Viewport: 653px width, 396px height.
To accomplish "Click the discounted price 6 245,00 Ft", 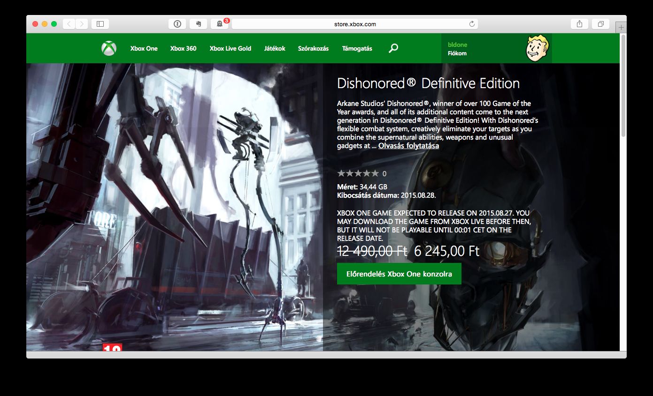I will point(447,251).
